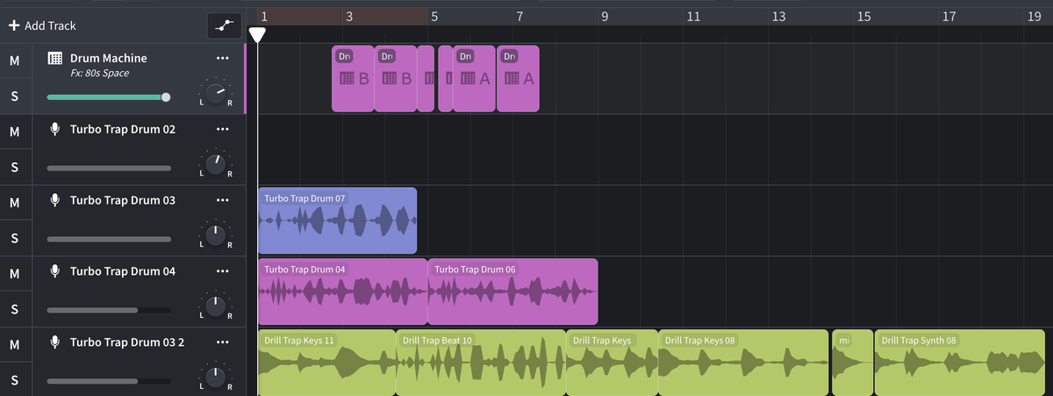
Task: Open the Fx: 80s Space effect label
Action: (99, 74)
